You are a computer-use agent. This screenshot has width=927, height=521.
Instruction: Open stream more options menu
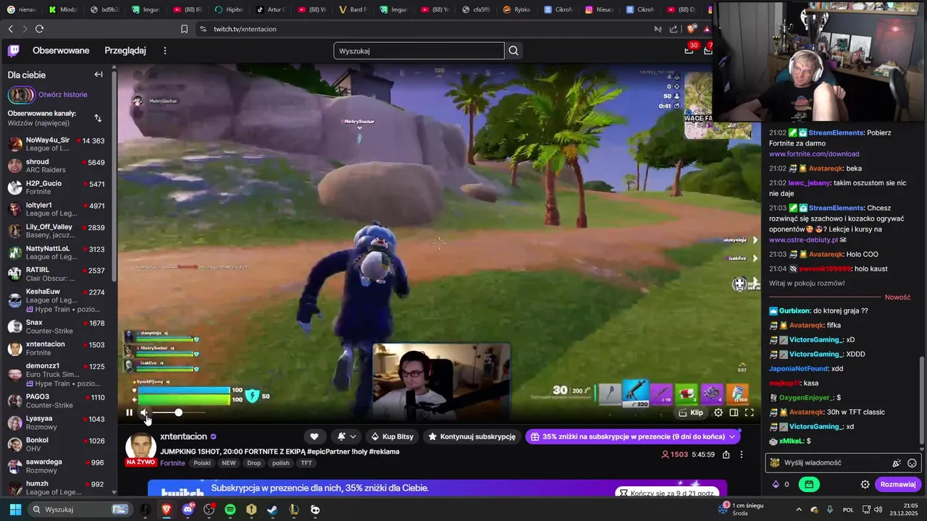point(742,454)
